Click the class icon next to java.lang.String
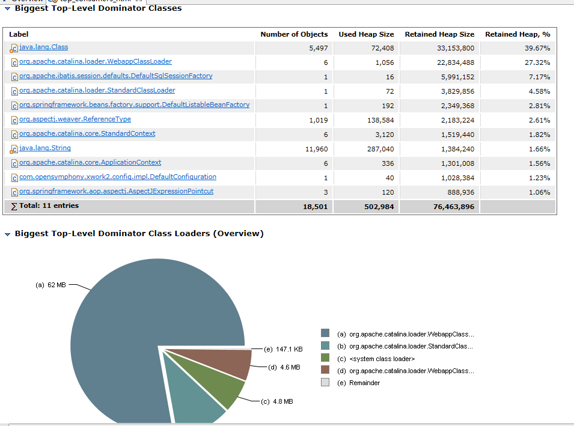The height and width of the screenshot is (426, 574). tap(14, 150)
